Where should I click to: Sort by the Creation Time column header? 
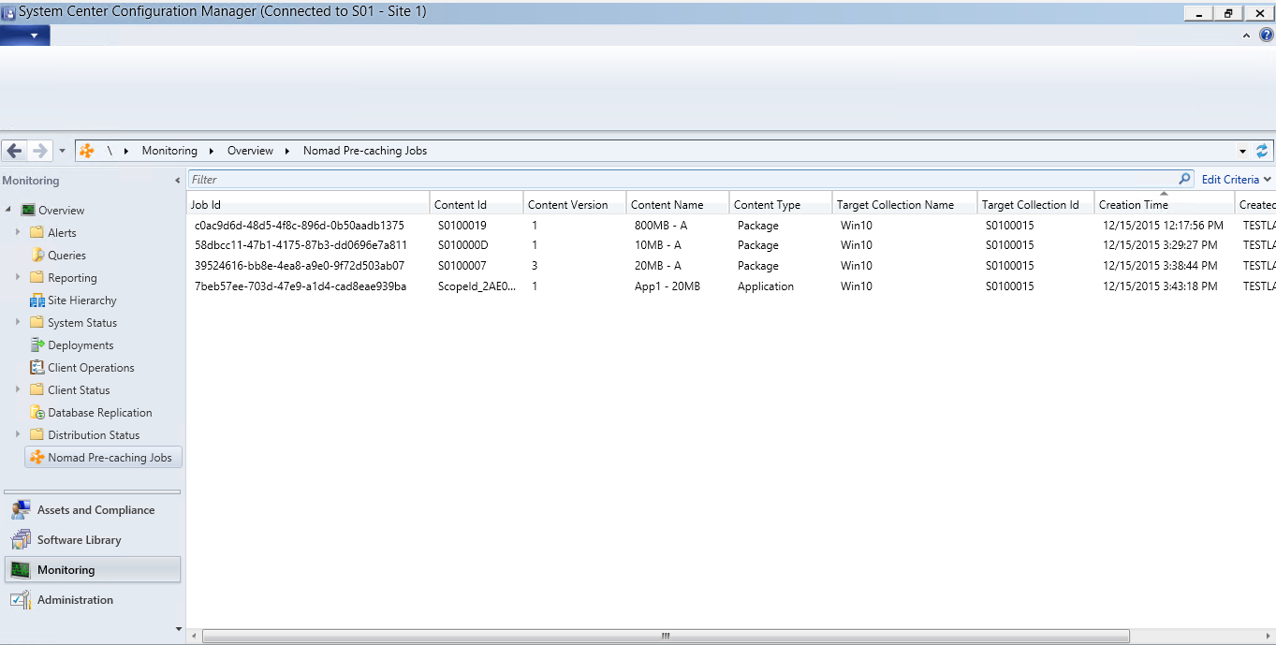(1133, 205)
